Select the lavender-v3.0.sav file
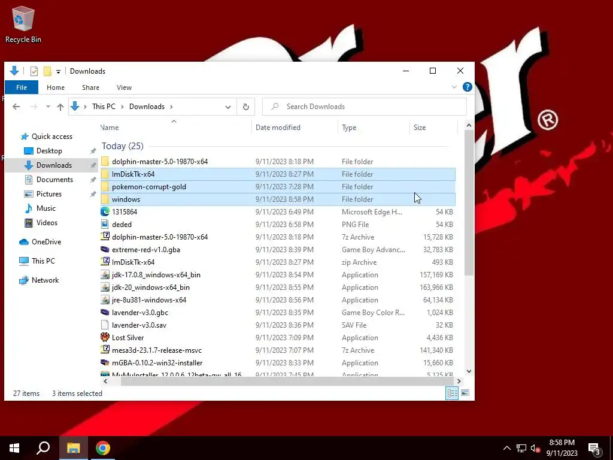The height and width of the screenshot is (460, 613). pos(278,325)
